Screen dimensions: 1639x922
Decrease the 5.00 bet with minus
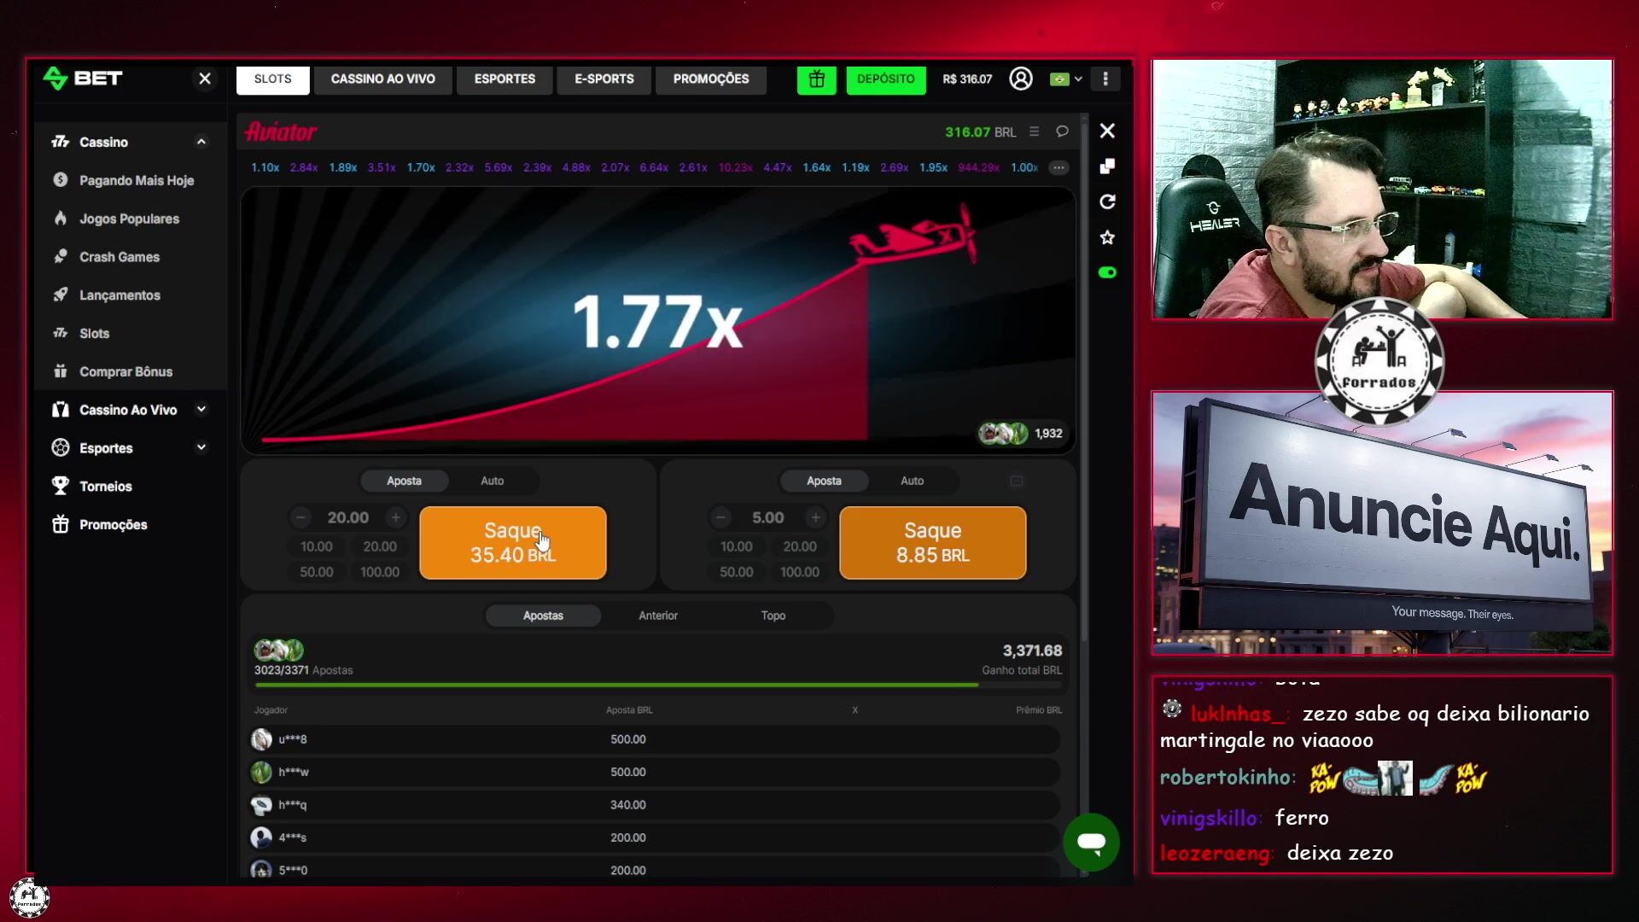click(720, 517)
